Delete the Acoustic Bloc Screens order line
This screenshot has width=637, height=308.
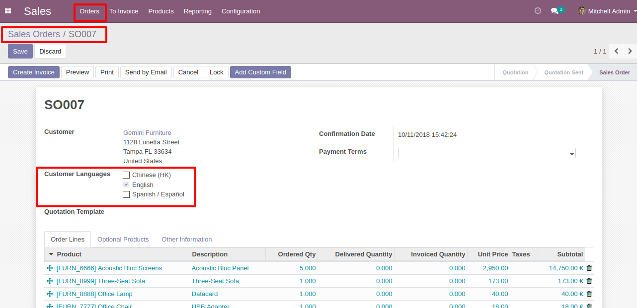pyautogui.click(x=589, y=268)
